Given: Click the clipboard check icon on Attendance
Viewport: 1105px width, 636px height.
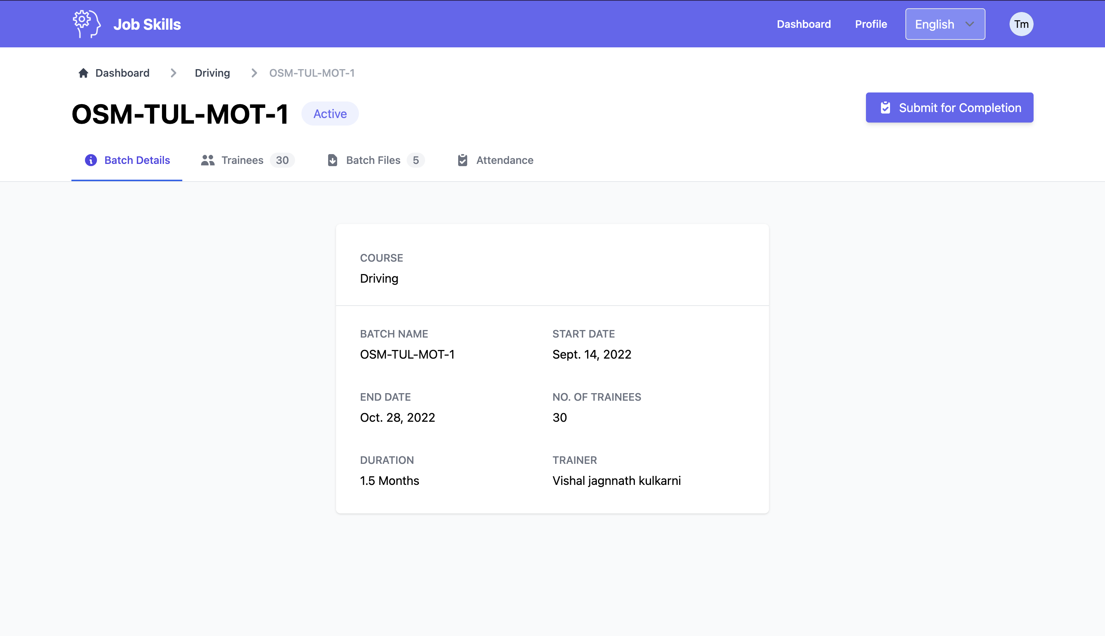Looking at the screenshot, I should 463,160.
